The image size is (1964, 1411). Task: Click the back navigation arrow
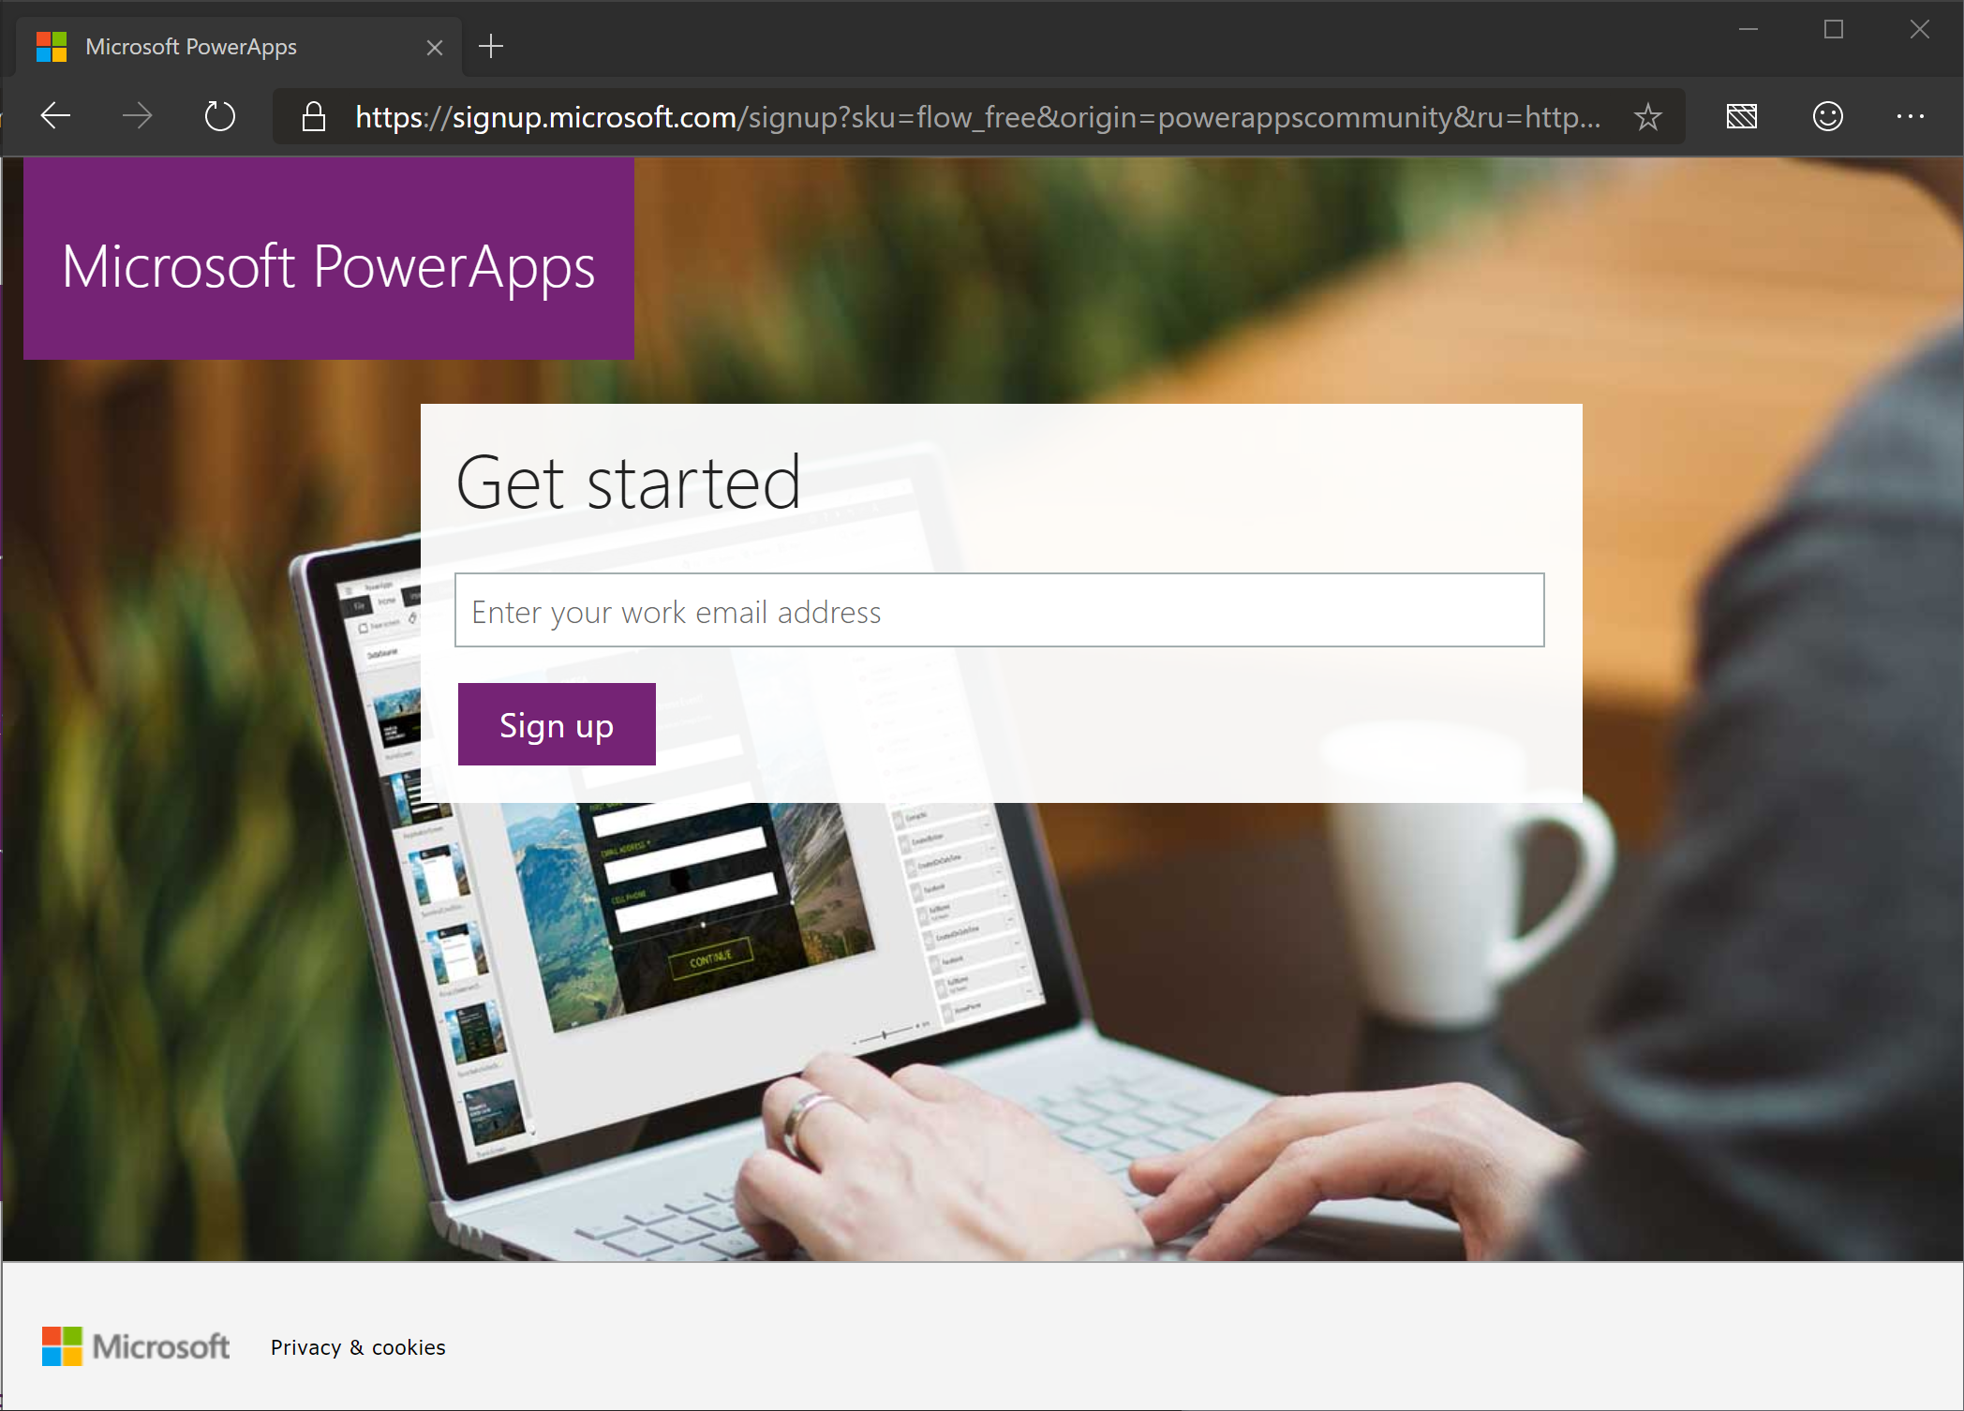click(54, 115)
